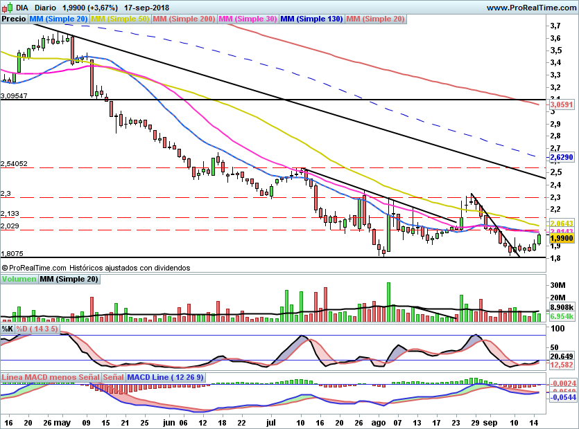Select the Señal indicator label

pyautogui.click(x=113, y=377)
